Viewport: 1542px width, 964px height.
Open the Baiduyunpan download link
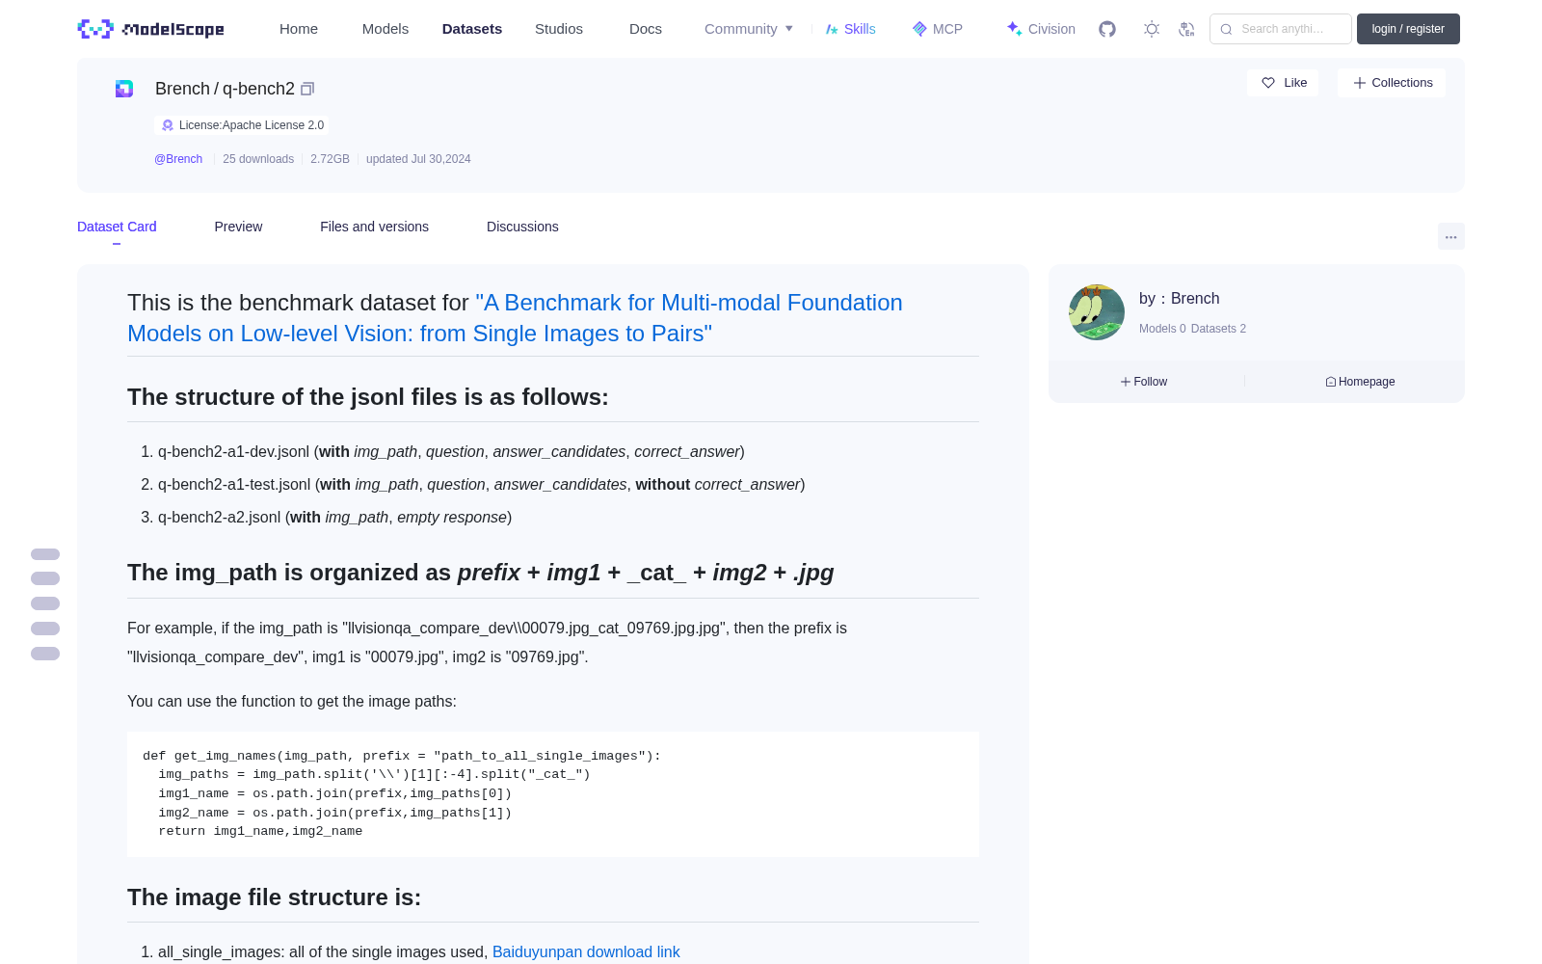586,951
